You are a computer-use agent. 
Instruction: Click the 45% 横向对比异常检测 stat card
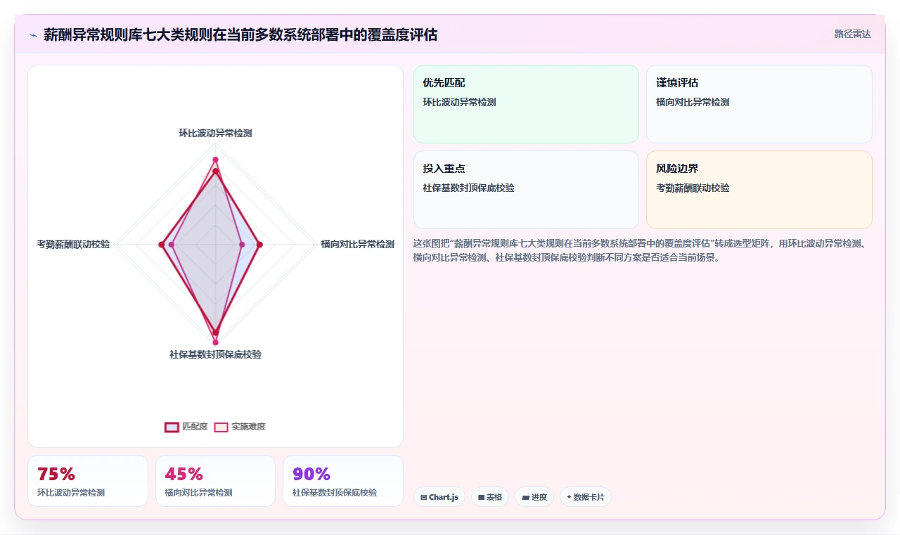pos(215,481)
